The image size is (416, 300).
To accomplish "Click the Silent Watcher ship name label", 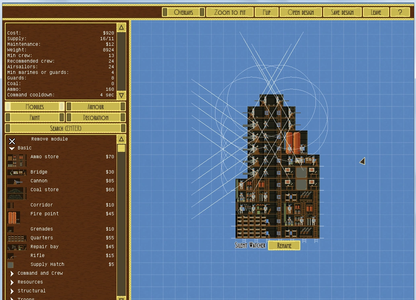I will [250, 245].
